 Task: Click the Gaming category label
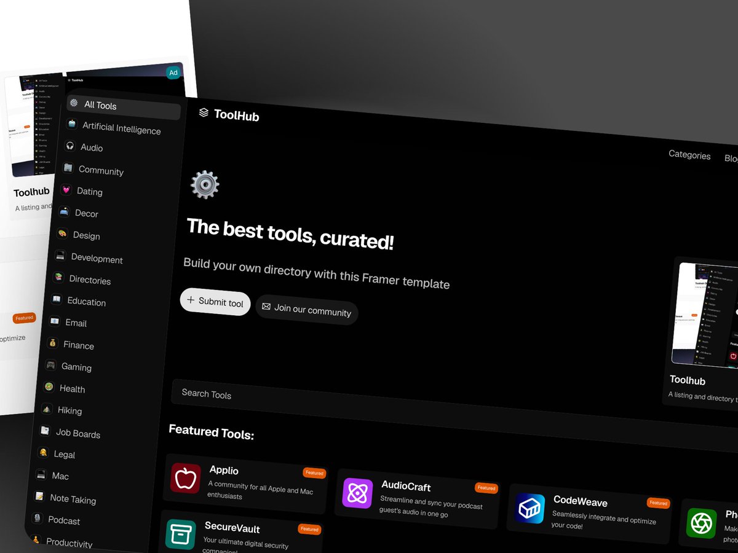tap(76, 367)
